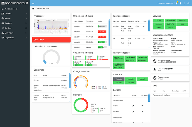Expand the Système menu
Image resolution: width=192 pixels, height=127 pixels.
14,13
